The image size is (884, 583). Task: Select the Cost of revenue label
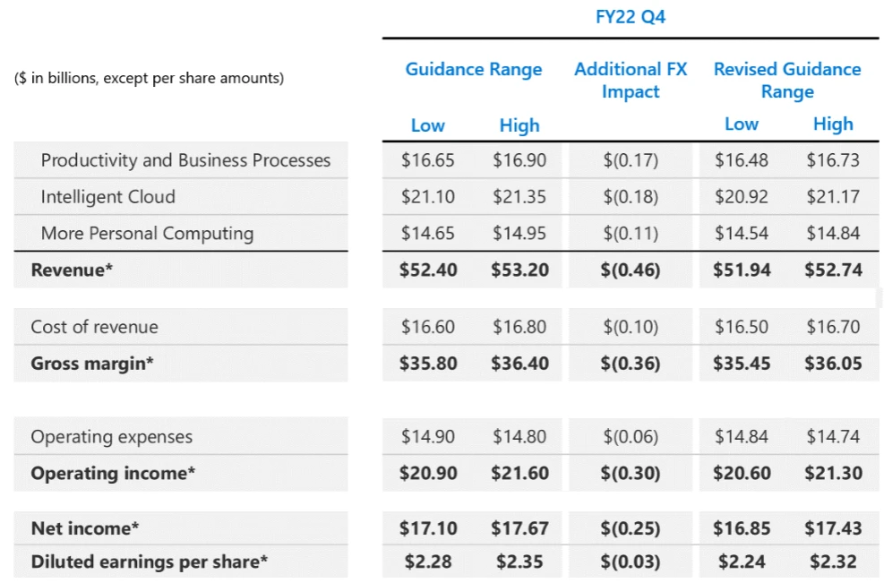click(94, 327)
